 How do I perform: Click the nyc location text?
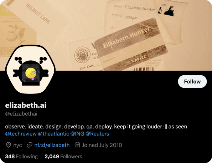click(17, 145)
